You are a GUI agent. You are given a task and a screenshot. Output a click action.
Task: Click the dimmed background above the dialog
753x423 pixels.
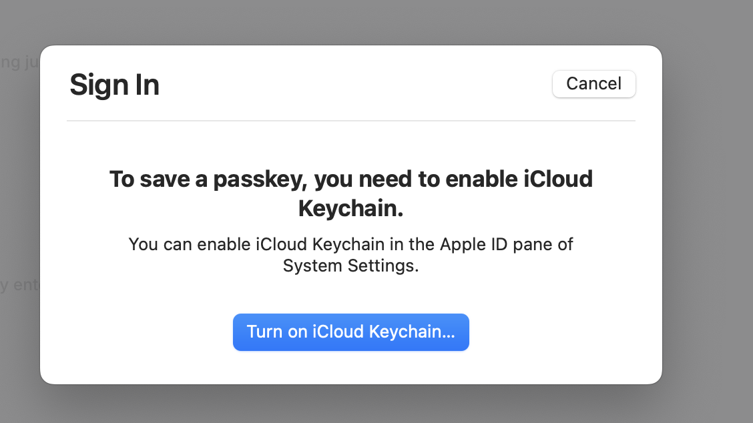pyautogui.click(x=350, y=21)
